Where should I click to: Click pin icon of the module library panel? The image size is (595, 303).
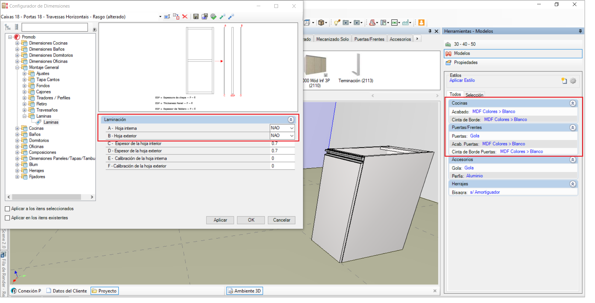[x=430, y=31]
